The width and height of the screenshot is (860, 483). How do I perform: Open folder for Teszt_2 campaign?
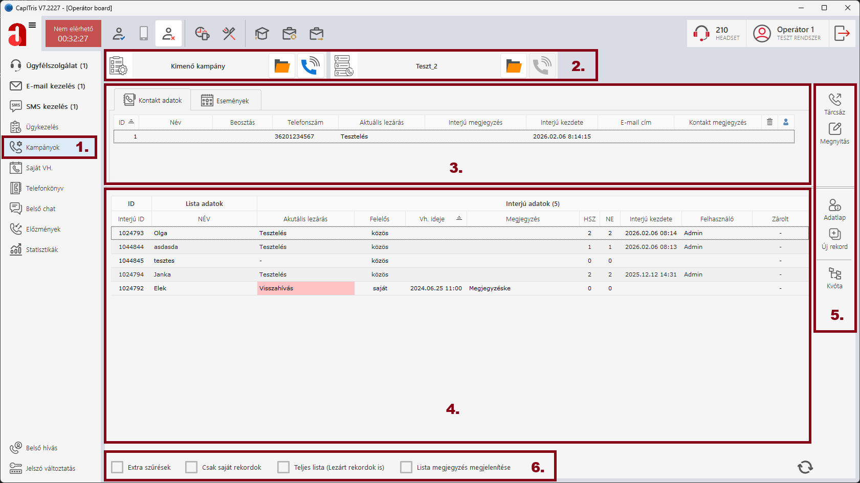point(514,66)
